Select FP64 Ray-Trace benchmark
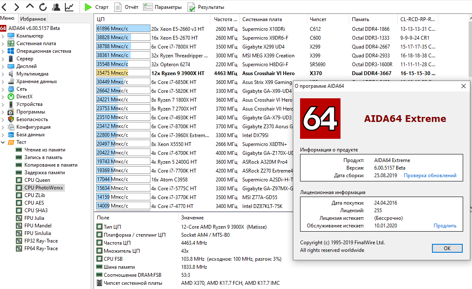 (41, 248)
